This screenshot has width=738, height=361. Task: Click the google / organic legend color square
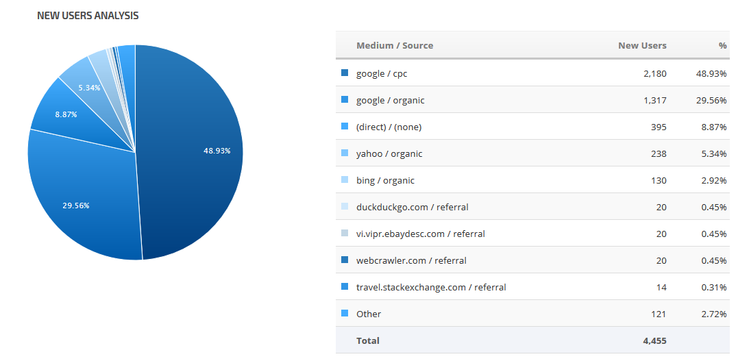click(x=344, y=100)
